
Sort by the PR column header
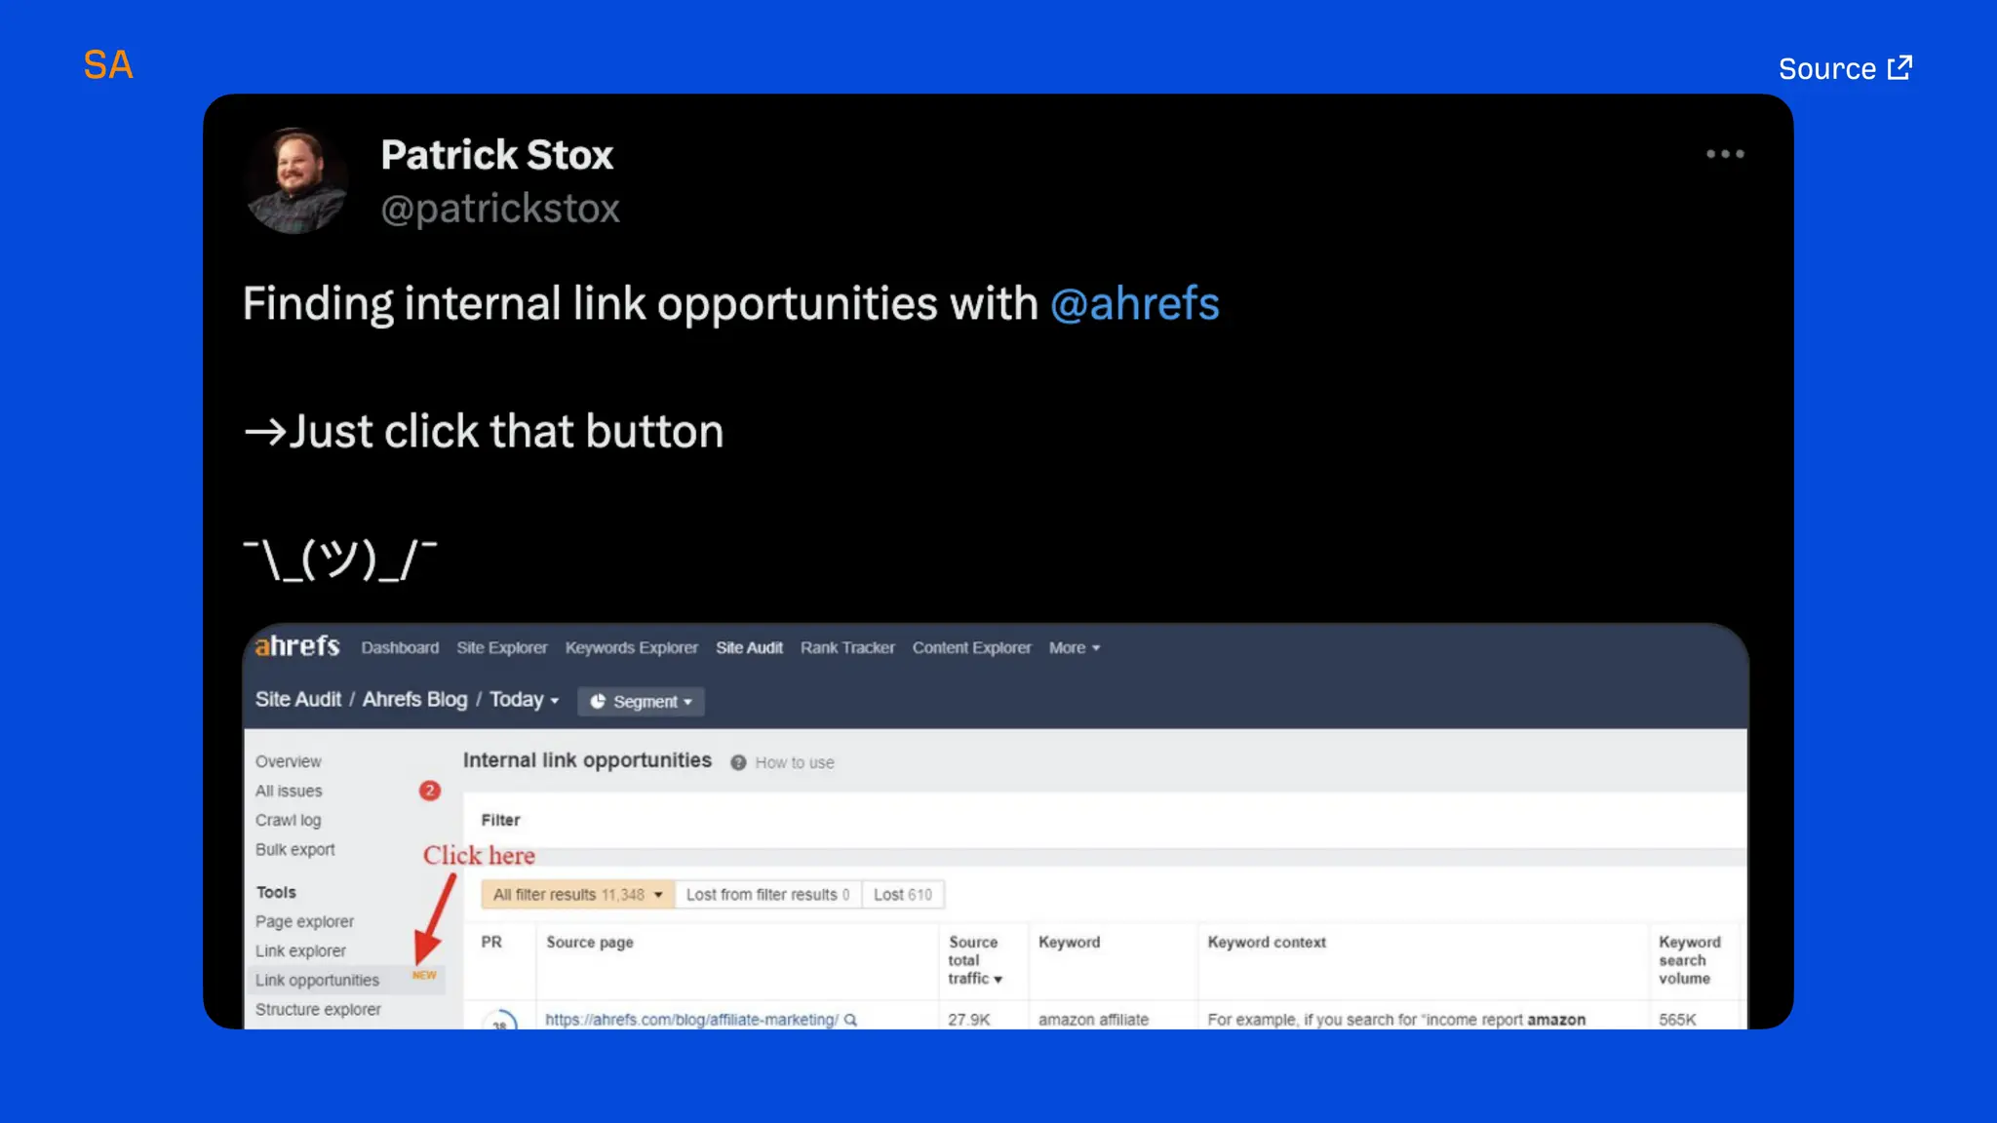pyautogui.click(x=491, y=942)
